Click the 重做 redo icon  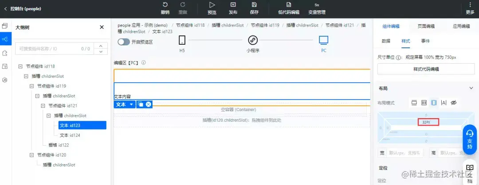[183, 5]
